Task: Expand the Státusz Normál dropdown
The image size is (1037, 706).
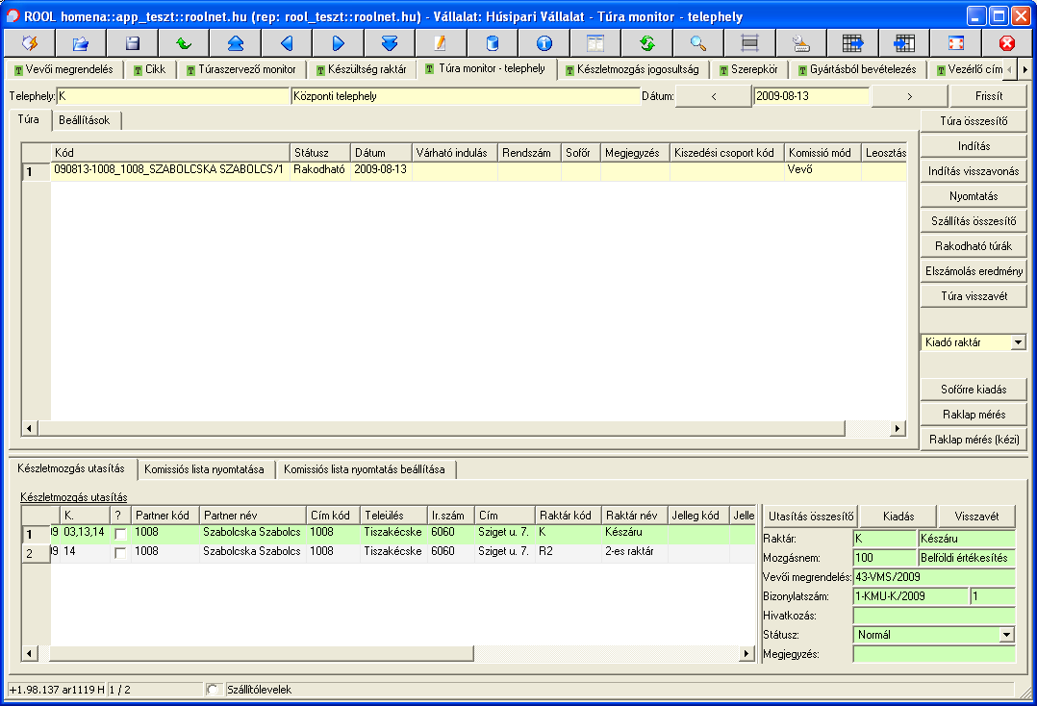Action: pyautogui.click(x=1006, y=635)
